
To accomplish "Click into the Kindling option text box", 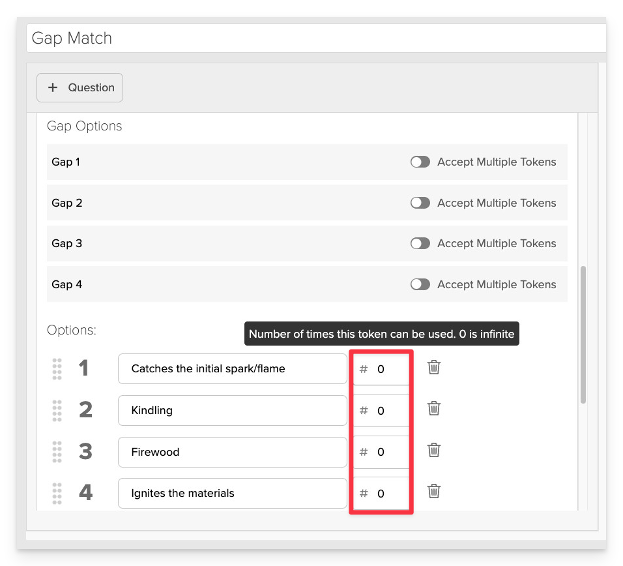I will click(x=233, y=411).
